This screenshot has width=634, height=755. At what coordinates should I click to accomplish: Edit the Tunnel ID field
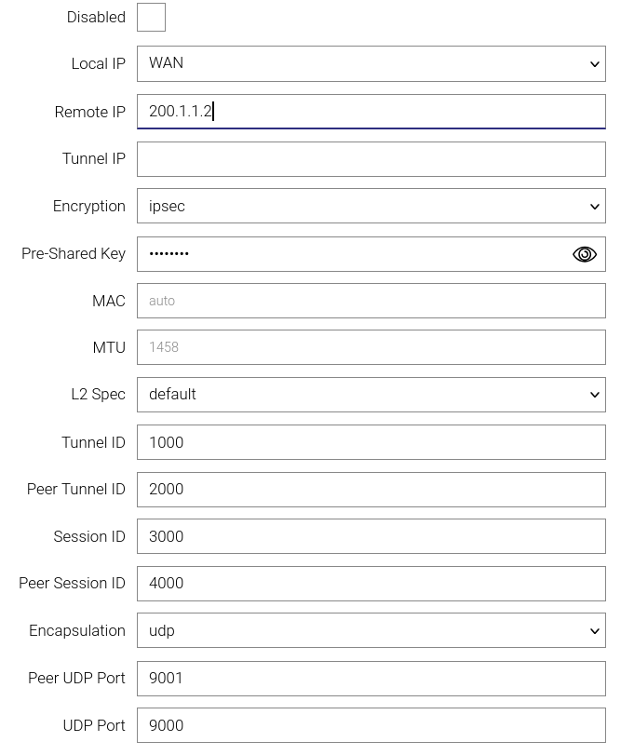pyautogui.click(x=371, y=442)
